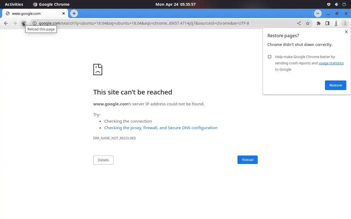The image size is (351, 219).
Task: Select the www.google.com tab
Action: tap(35, 13)
